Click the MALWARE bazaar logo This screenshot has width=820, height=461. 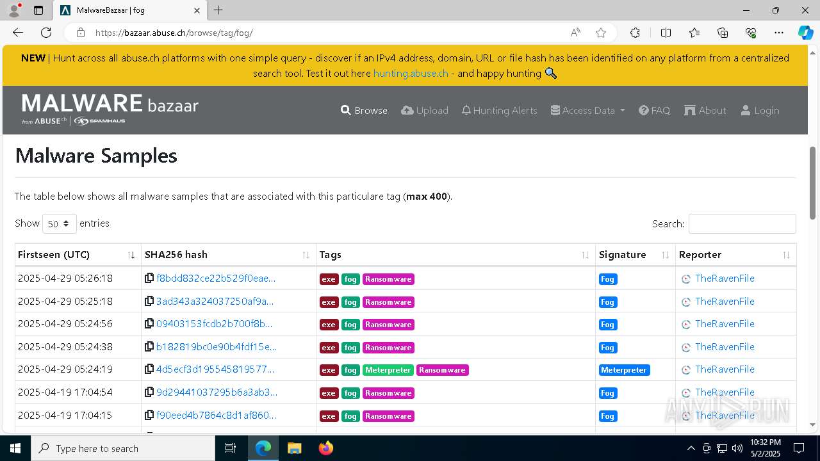click(x=110, y=109)
